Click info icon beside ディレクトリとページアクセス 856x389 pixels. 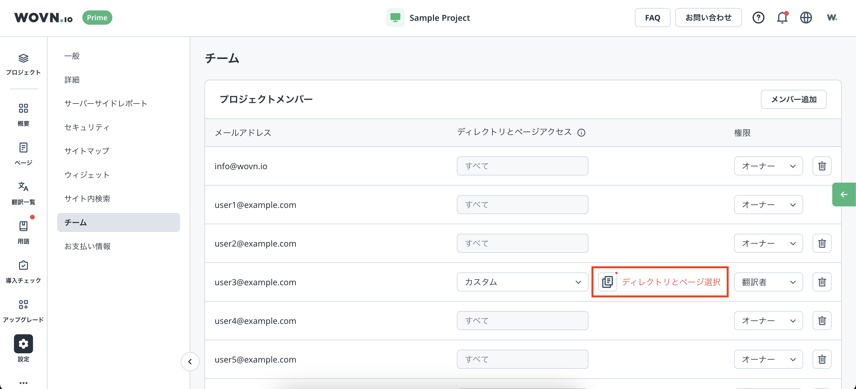click(x=581, y=133)
